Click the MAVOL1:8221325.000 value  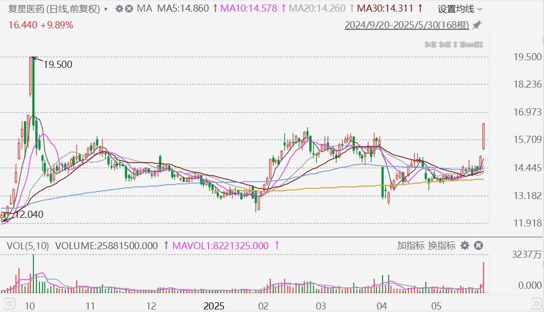click(x=220, y=246)
